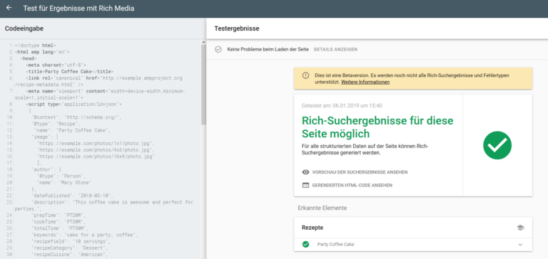Click the 4x3/photo.jpg image URL line
548x259 pixels.
(x=96, y=150)
